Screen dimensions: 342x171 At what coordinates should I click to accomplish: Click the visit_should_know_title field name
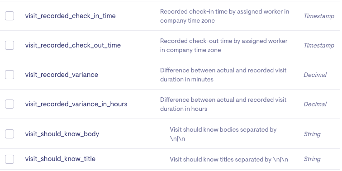click(60, 159)
